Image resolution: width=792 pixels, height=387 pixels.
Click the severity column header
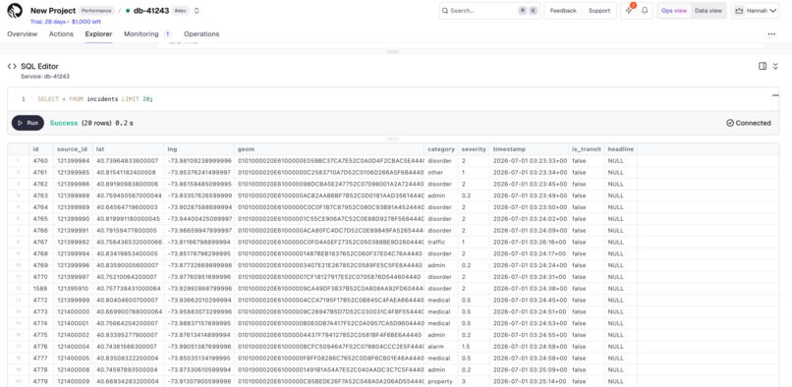pyautogui.click(x=474, y=149)
